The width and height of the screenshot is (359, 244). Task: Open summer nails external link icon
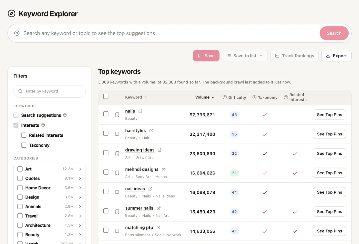click(158, 208)
